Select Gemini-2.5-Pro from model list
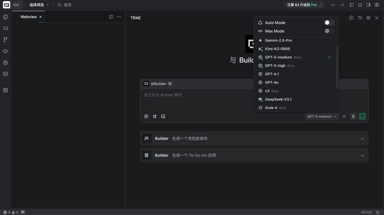384x215 pixels. point(278,40)
